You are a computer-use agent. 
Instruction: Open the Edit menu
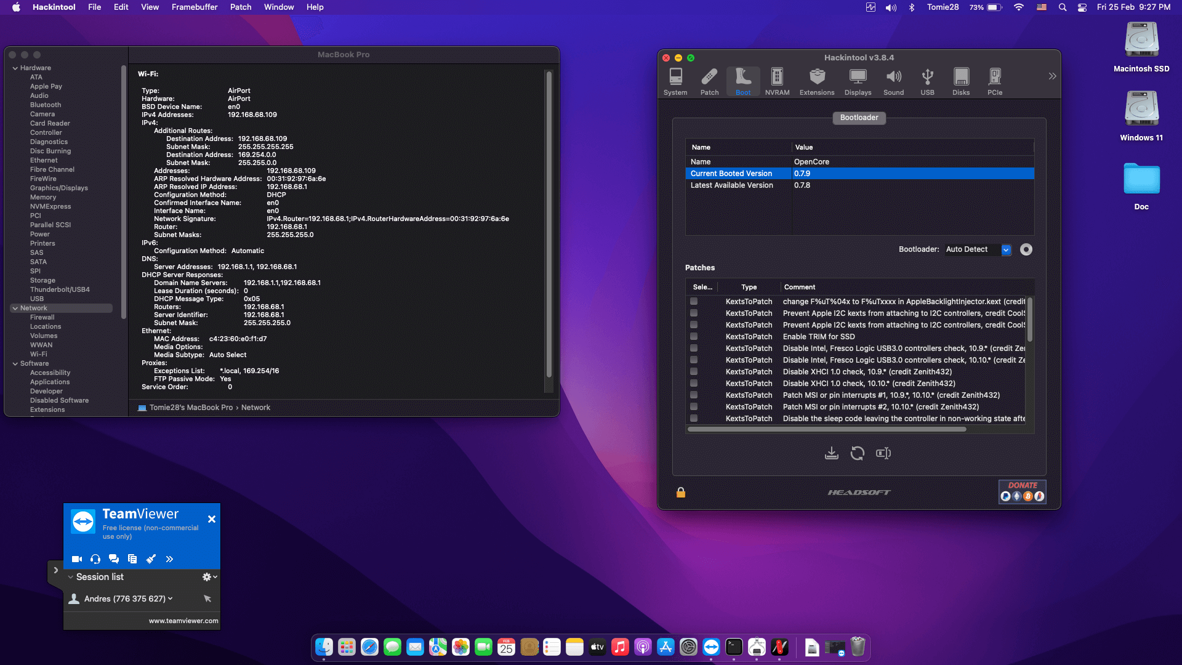(121, 7)
